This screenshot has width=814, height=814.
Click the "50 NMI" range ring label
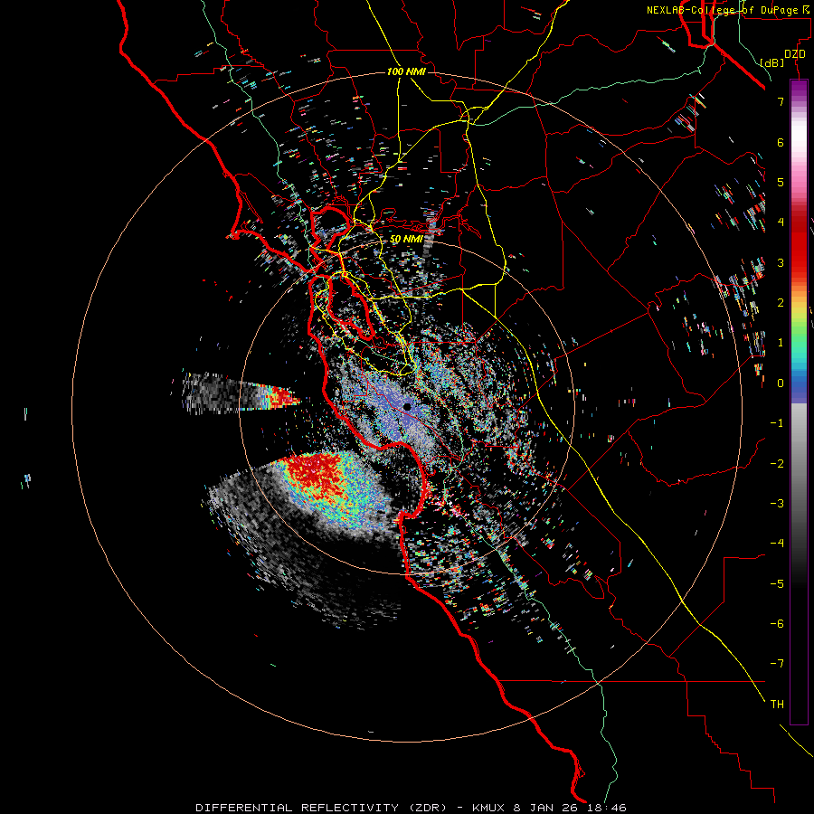(x=406, y=240)
